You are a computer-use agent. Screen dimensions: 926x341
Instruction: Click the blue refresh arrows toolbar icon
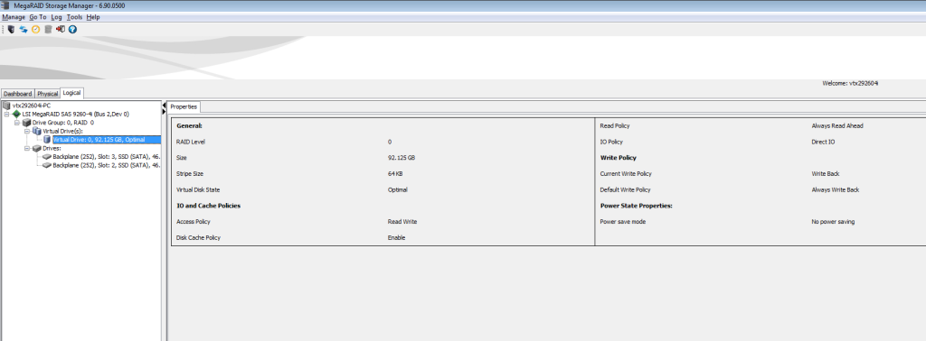pyautogui.click(x=24, y=29)
